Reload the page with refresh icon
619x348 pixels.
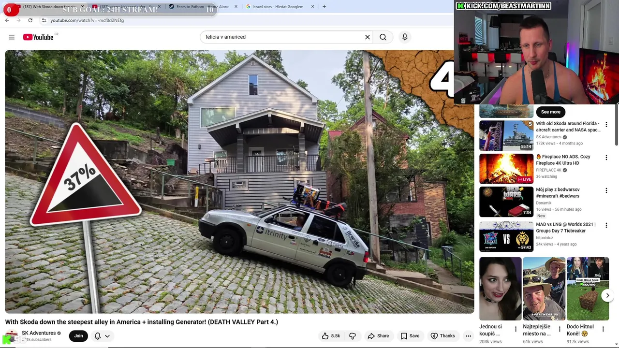[x=30, y=20]
